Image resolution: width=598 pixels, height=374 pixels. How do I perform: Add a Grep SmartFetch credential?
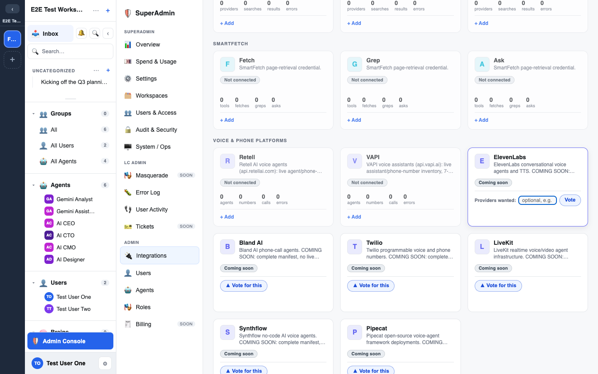coord(354,120)
